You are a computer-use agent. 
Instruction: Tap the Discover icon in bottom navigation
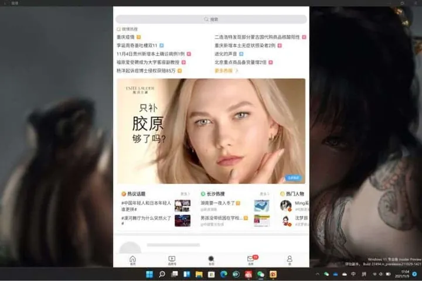tap(211, 259)
